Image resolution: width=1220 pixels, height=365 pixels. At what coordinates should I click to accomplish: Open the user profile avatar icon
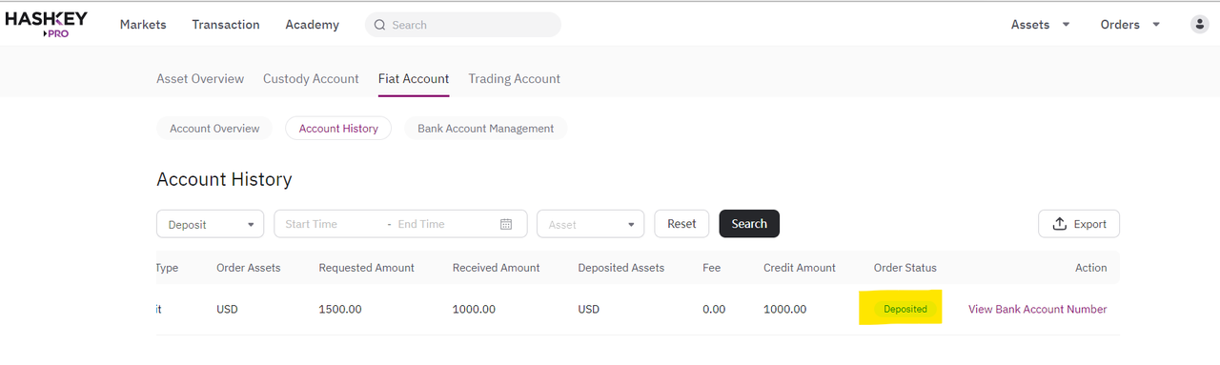tap(1200, 25)
